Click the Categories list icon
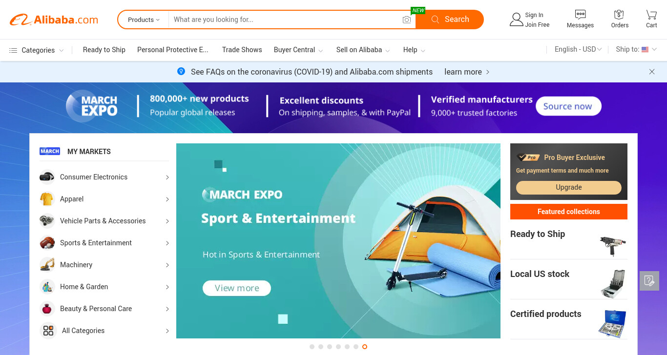 pyautogui.click(x=13, y=50)
